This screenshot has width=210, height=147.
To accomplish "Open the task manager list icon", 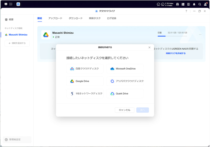I will point(188,4).
